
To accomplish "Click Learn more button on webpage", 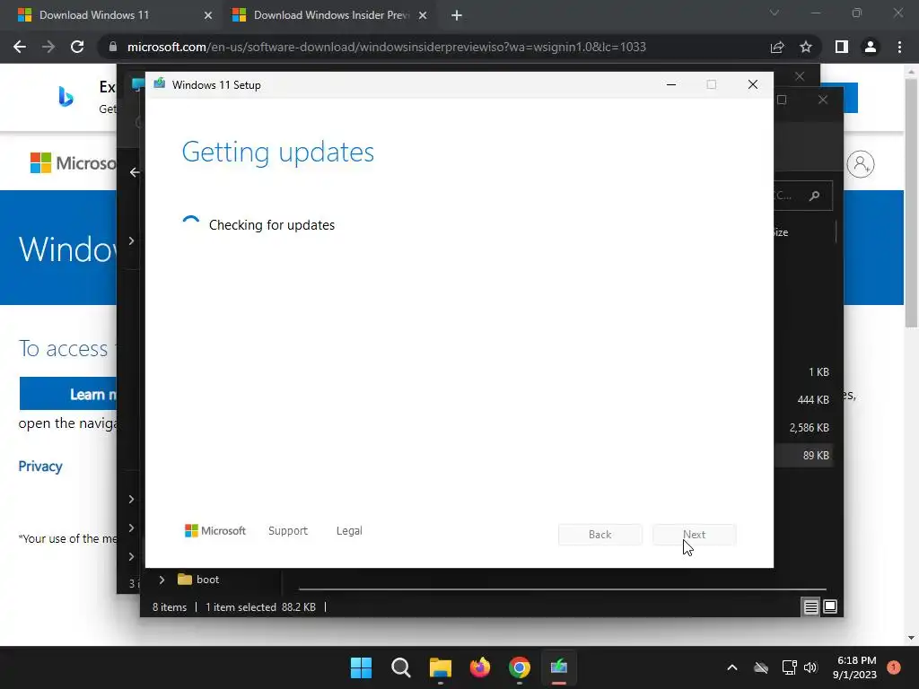I will pos(68,394).
